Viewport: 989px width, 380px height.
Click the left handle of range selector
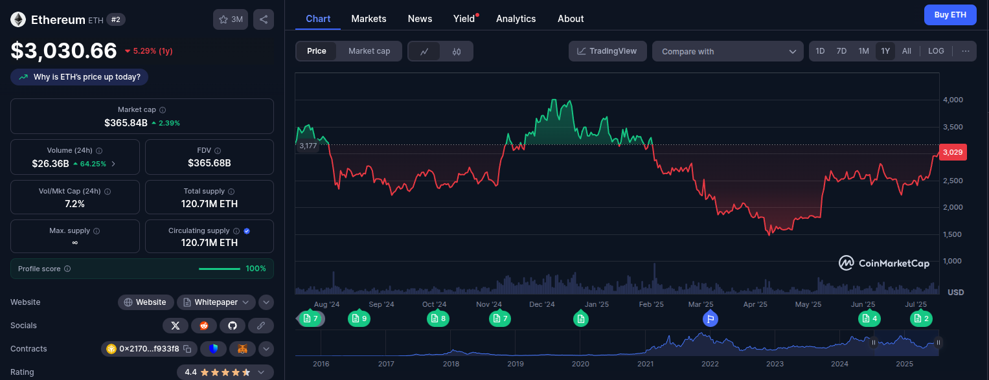click(874, 342)
